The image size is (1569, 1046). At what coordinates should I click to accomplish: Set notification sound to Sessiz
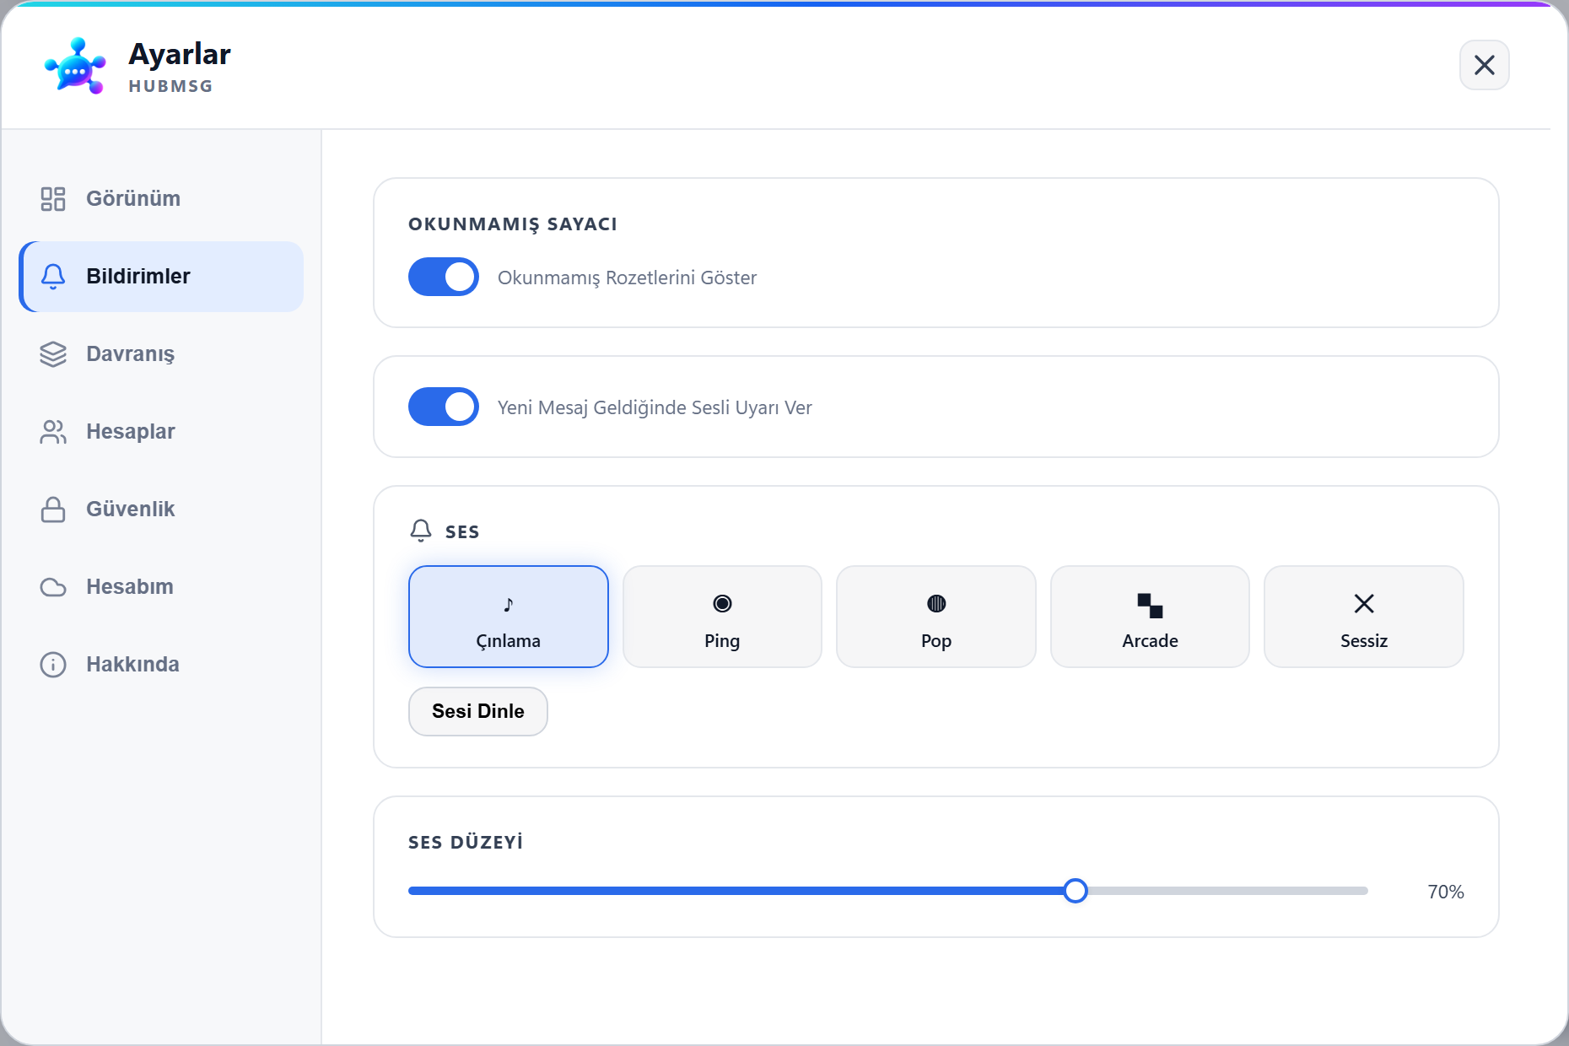pyautogui.click(x=1364, y=617)
